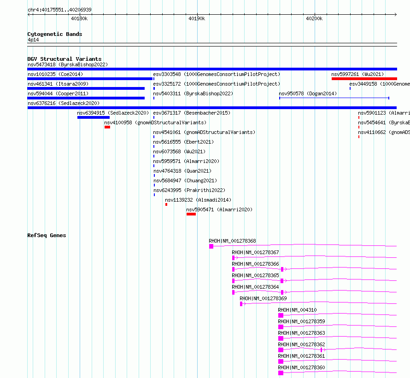The width and height of the screenshot is (410, 378).
Task: Open nsv5616555 (Ebert2021) label
Action: point(183,142)
